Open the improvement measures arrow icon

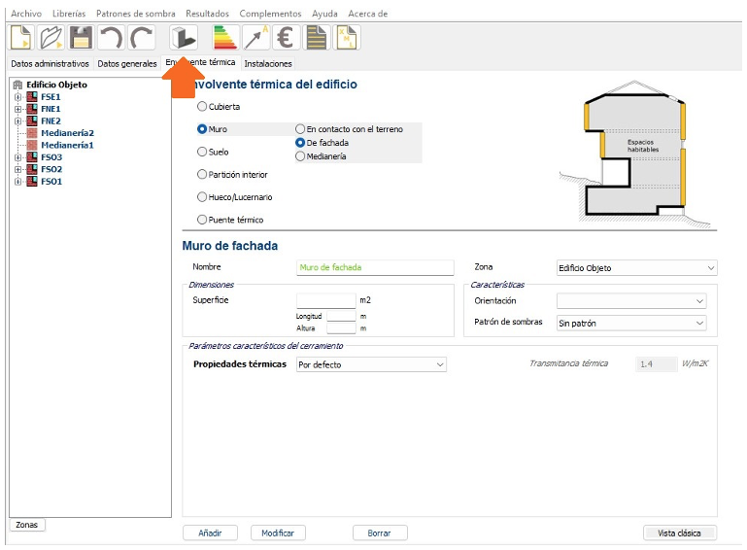[255, 37]
